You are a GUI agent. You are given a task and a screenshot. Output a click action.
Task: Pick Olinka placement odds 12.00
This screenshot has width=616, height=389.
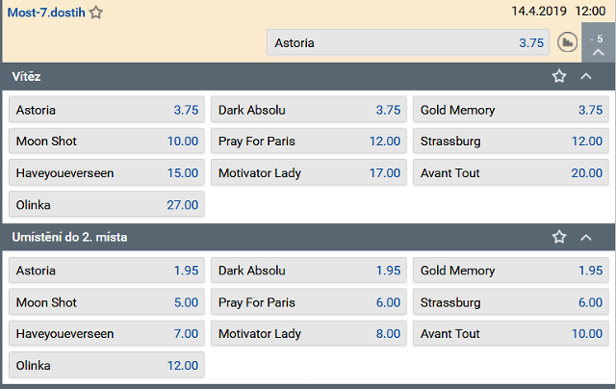107,365
